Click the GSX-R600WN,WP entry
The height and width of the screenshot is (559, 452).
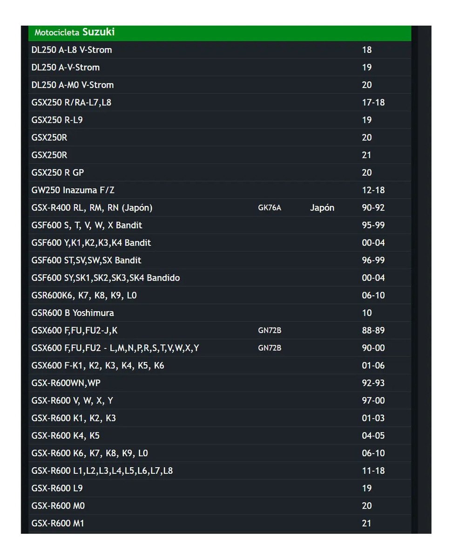pos(66,383)
